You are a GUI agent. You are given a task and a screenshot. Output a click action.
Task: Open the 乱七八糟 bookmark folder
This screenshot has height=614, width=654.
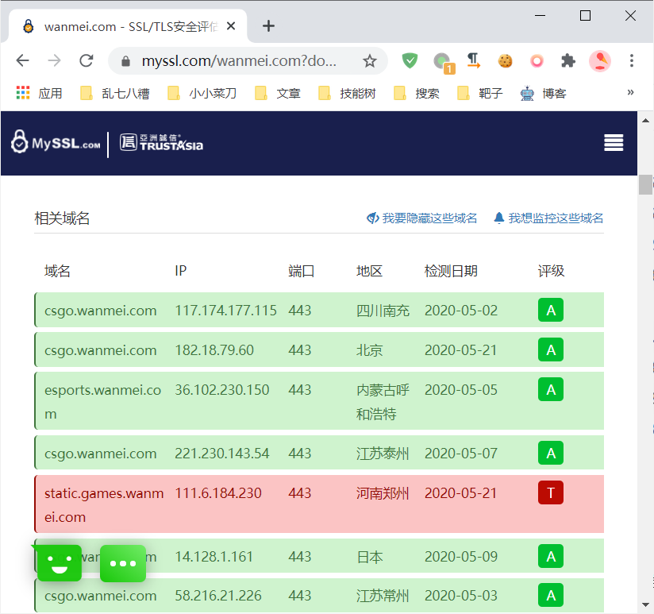point(115,93)
